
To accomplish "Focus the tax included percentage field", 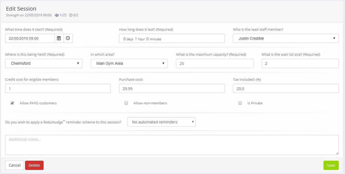I will point(286,88).
